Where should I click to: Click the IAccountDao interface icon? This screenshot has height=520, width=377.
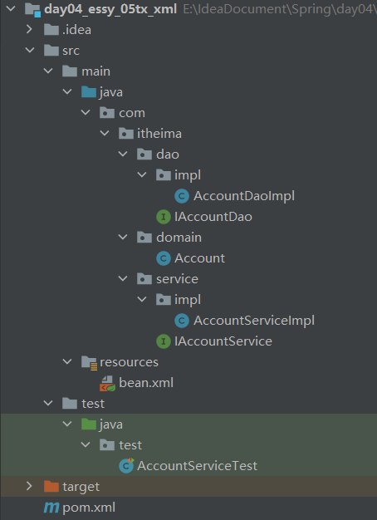pyautogui.click(x=163, y=217)
